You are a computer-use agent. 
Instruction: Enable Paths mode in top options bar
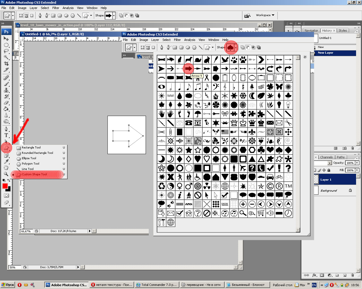(26, 16)
